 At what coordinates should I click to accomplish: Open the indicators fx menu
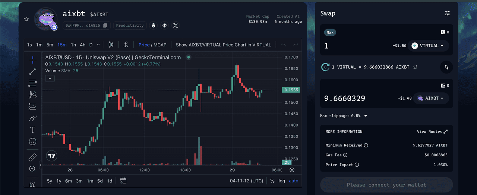(x=126, y=45)
